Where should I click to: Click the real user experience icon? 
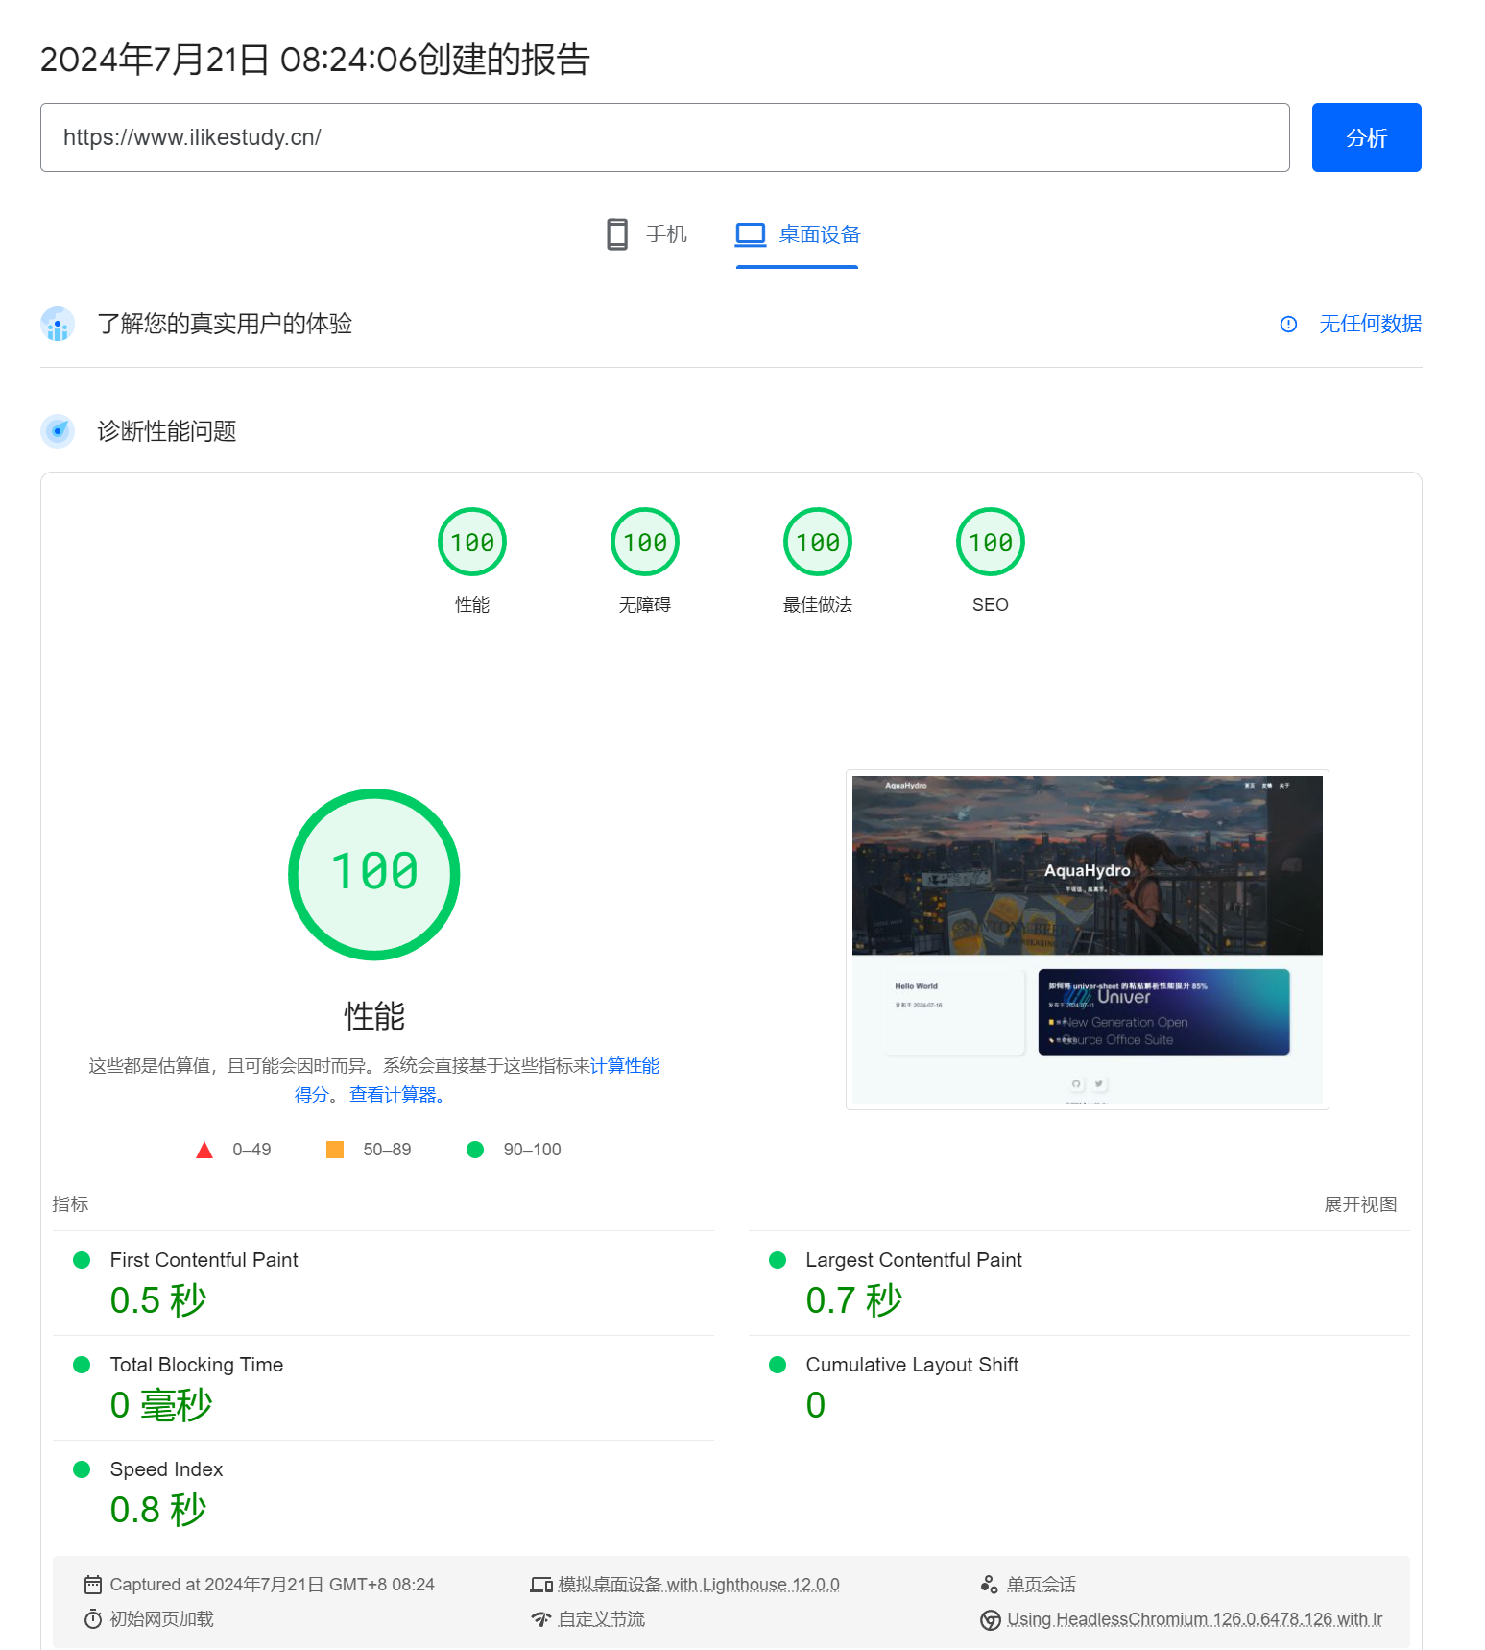click(58, 325)
